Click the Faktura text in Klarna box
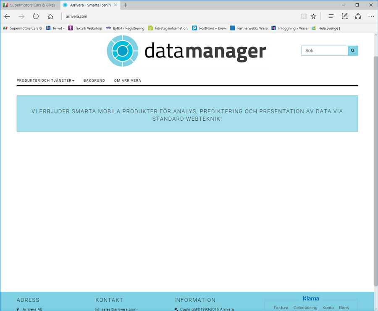This screenshot has width=378, height=311. [281, 307]
